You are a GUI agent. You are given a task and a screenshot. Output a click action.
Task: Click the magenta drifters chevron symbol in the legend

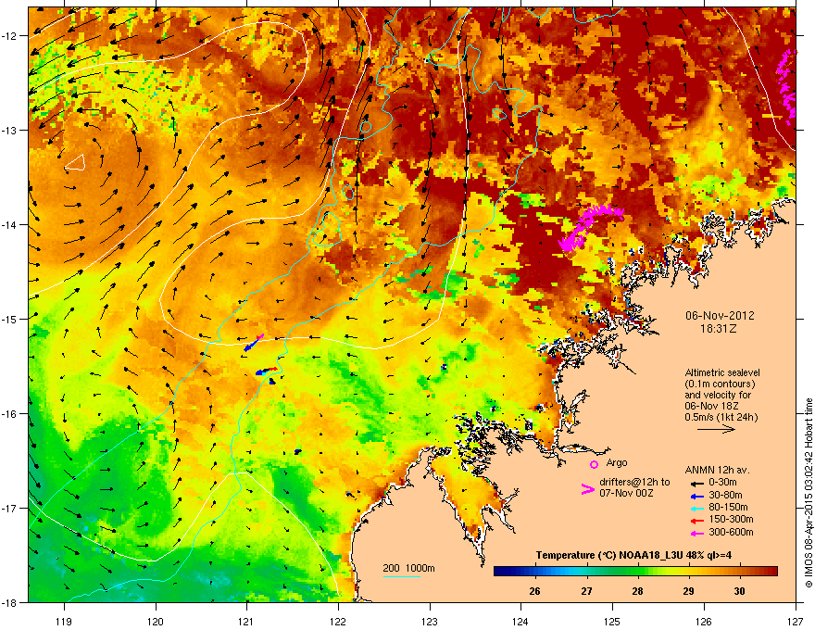(587, 488)
